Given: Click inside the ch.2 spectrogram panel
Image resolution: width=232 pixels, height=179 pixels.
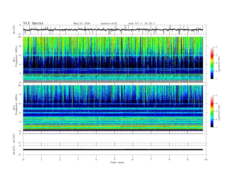Looking at the screenshot, I should (113, 108).
